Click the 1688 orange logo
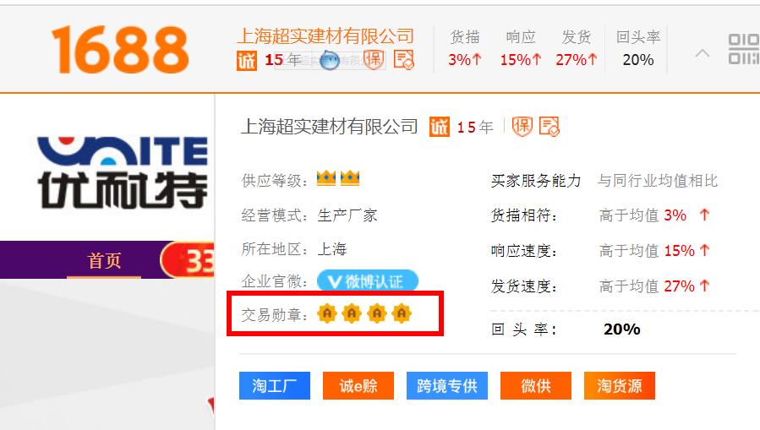This screenshot has width=760, height=430. coord(120,49)
